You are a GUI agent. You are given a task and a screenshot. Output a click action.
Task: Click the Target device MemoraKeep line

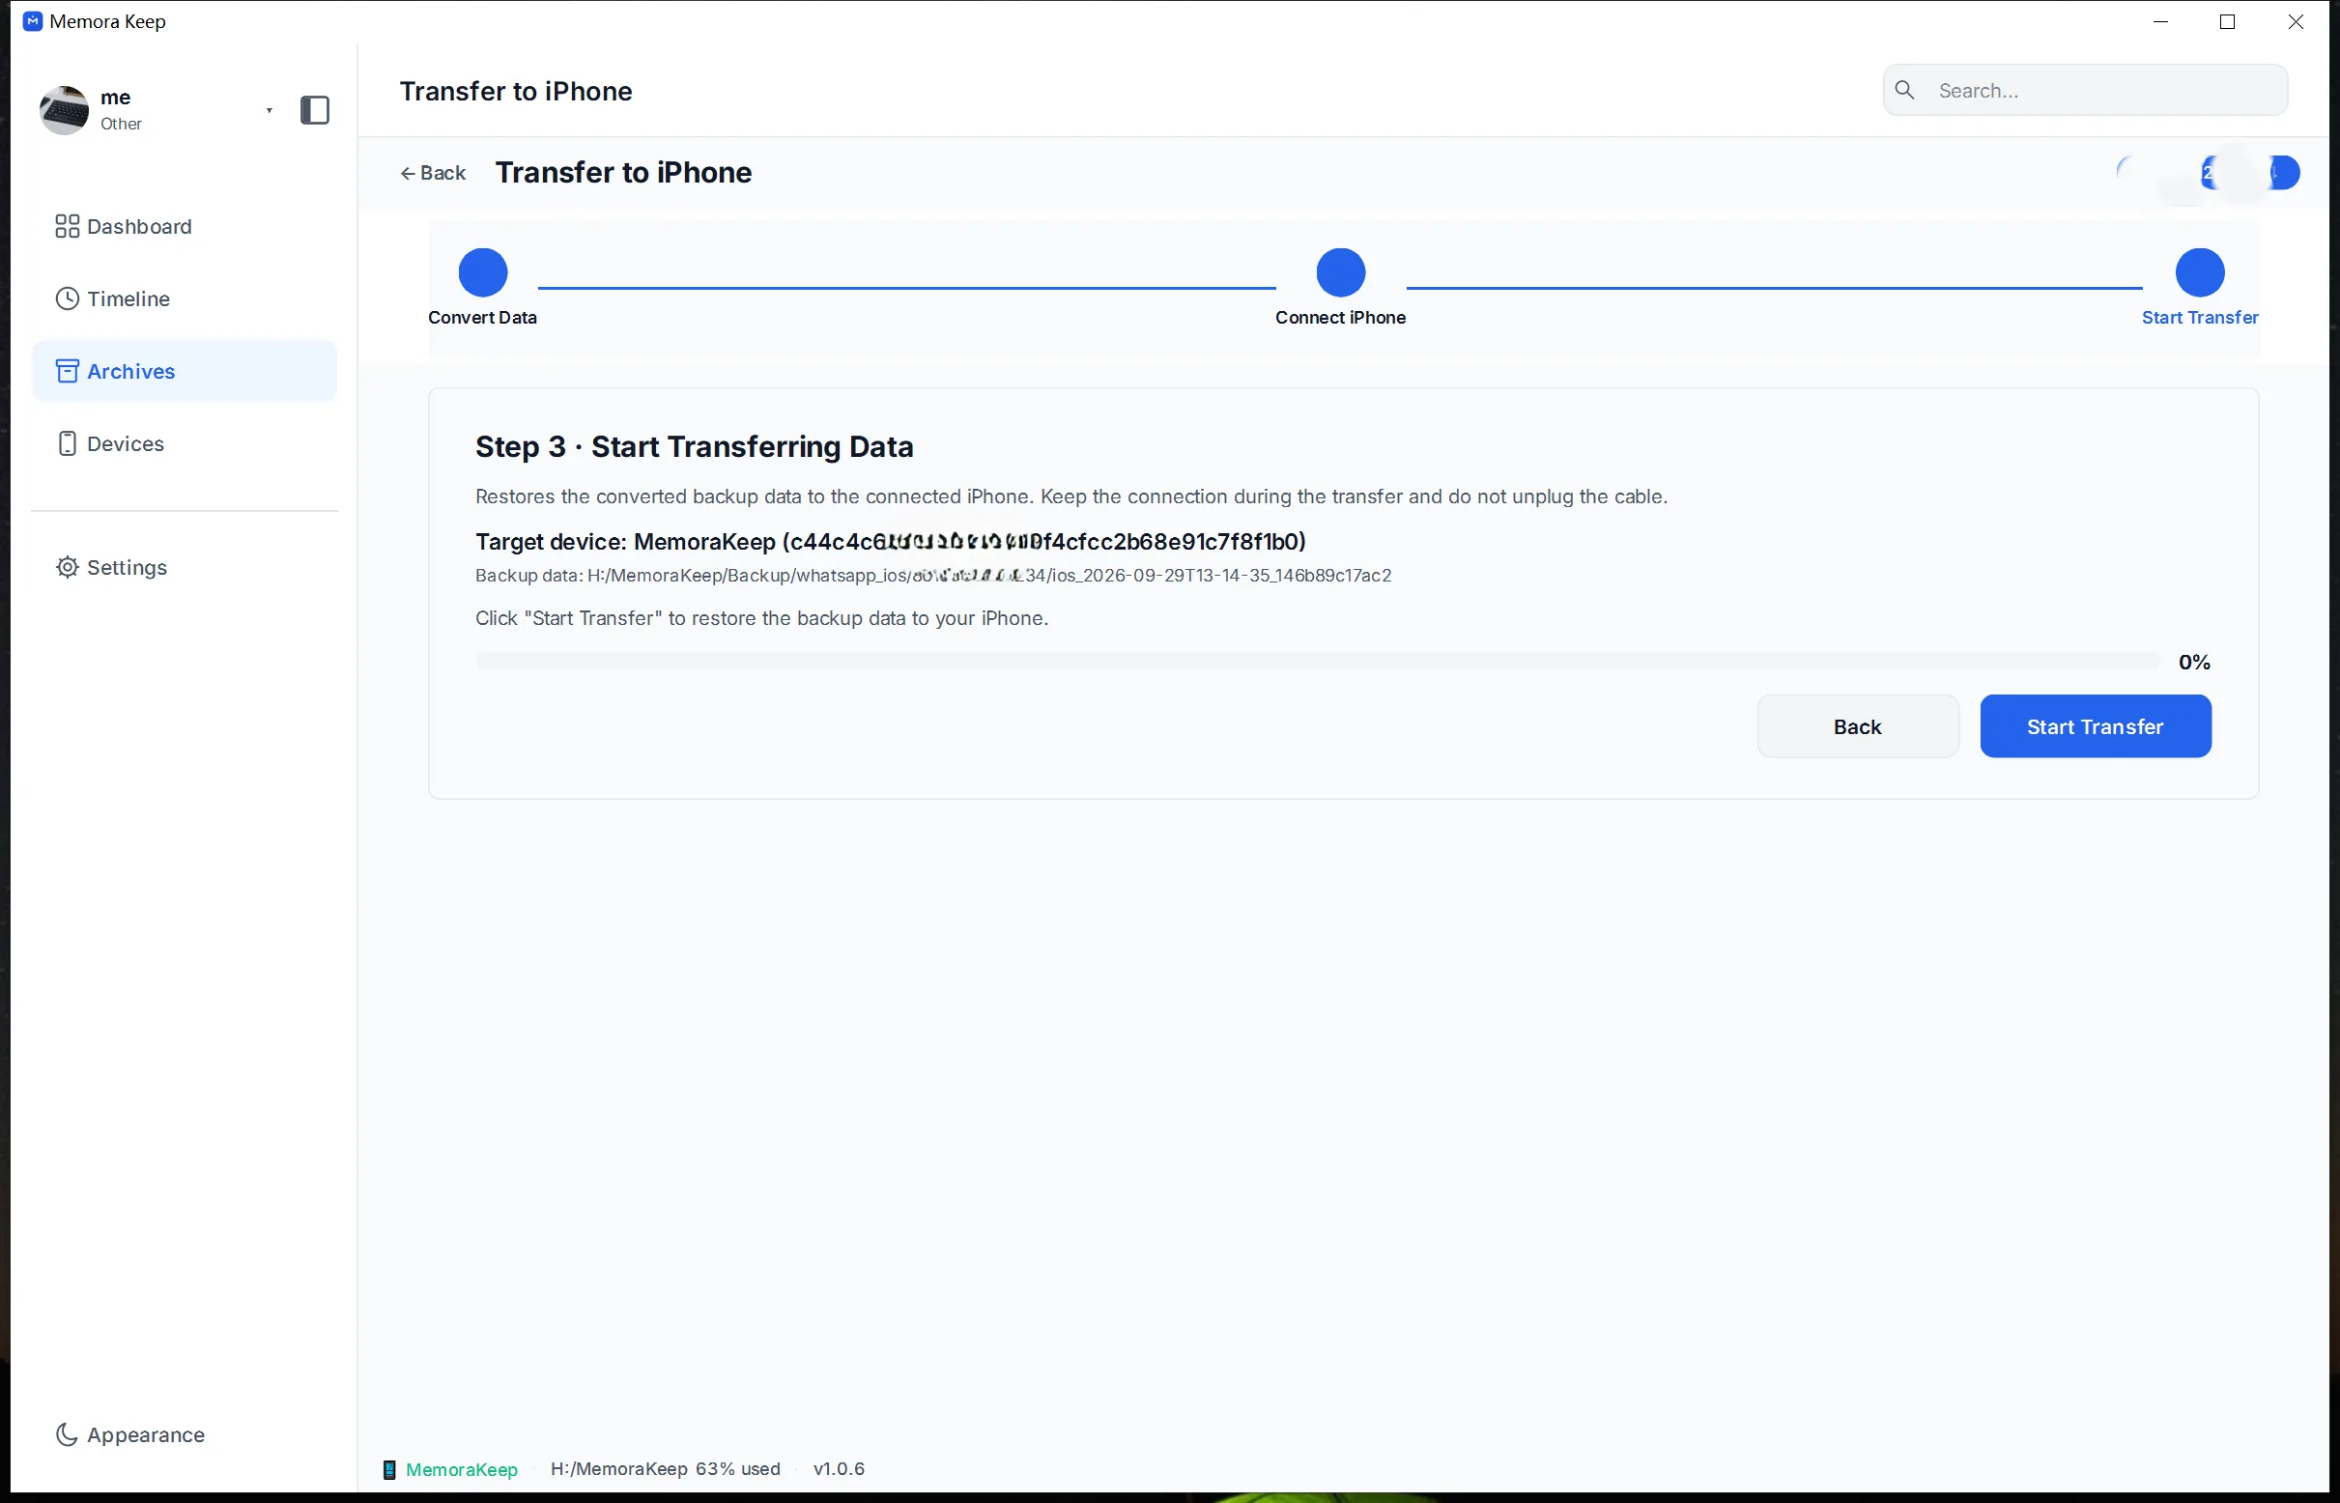click(891, 542)
